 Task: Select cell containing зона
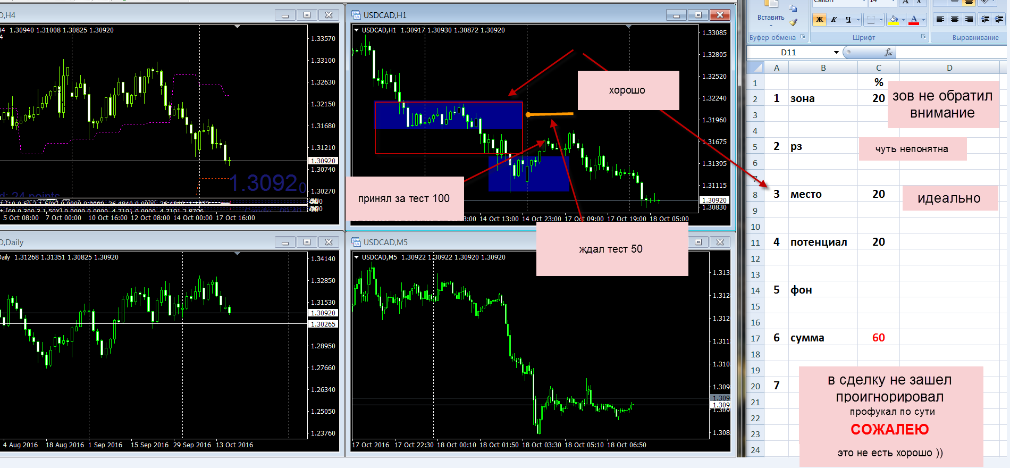(x=823, y=98)
